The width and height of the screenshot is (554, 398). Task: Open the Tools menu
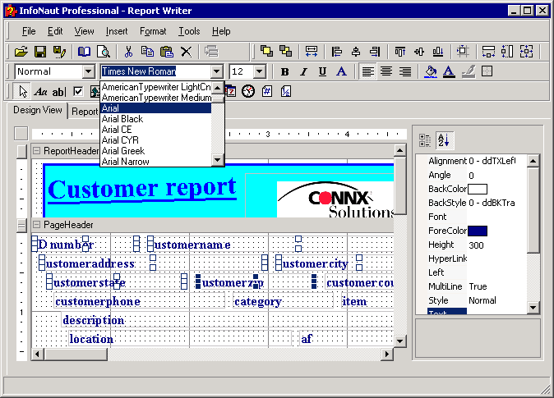click(x=189, y=31)
